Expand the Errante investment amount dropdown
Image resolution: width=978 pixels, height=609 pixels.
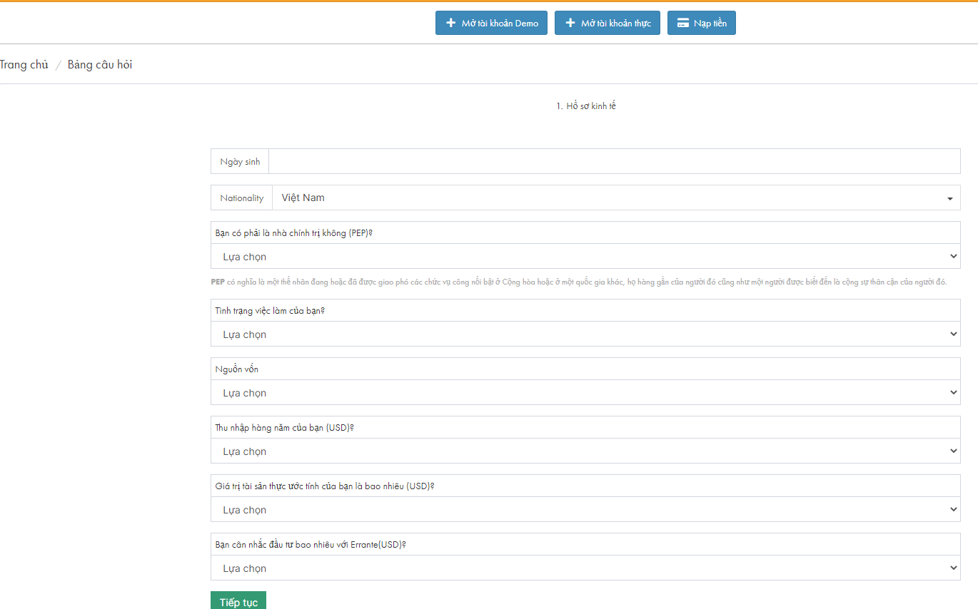[585, 568]
